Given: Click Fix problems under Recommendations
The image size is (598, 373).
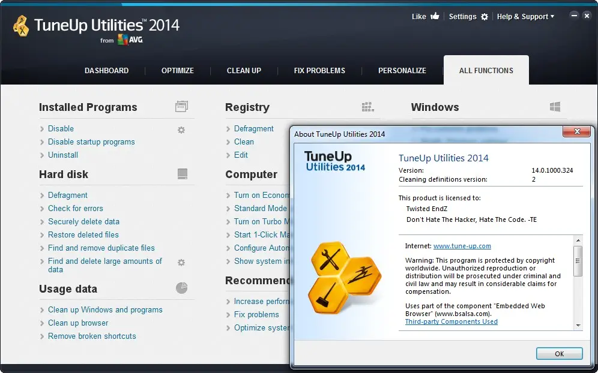Looking at the screenshot, I should point(256,315).
